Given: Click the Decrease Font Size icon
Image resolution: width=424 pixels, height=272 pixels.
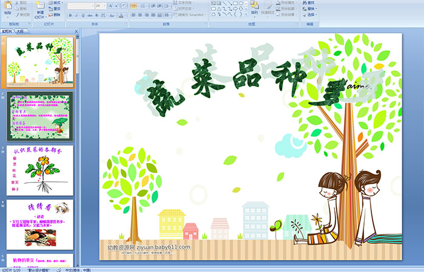Looking at the screenshot, I should (116, 5).
